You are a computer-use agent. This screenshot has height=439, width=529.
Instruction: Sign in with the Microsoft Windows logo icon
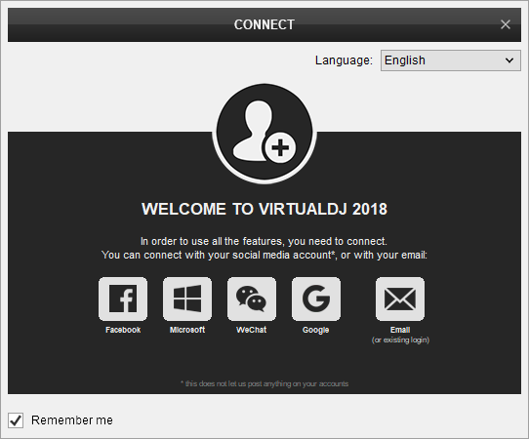click(x=187, y=299)
